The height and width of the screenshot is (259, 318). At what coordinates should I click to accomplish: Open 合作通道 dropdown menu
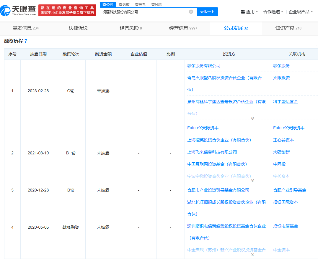[273, 12]
